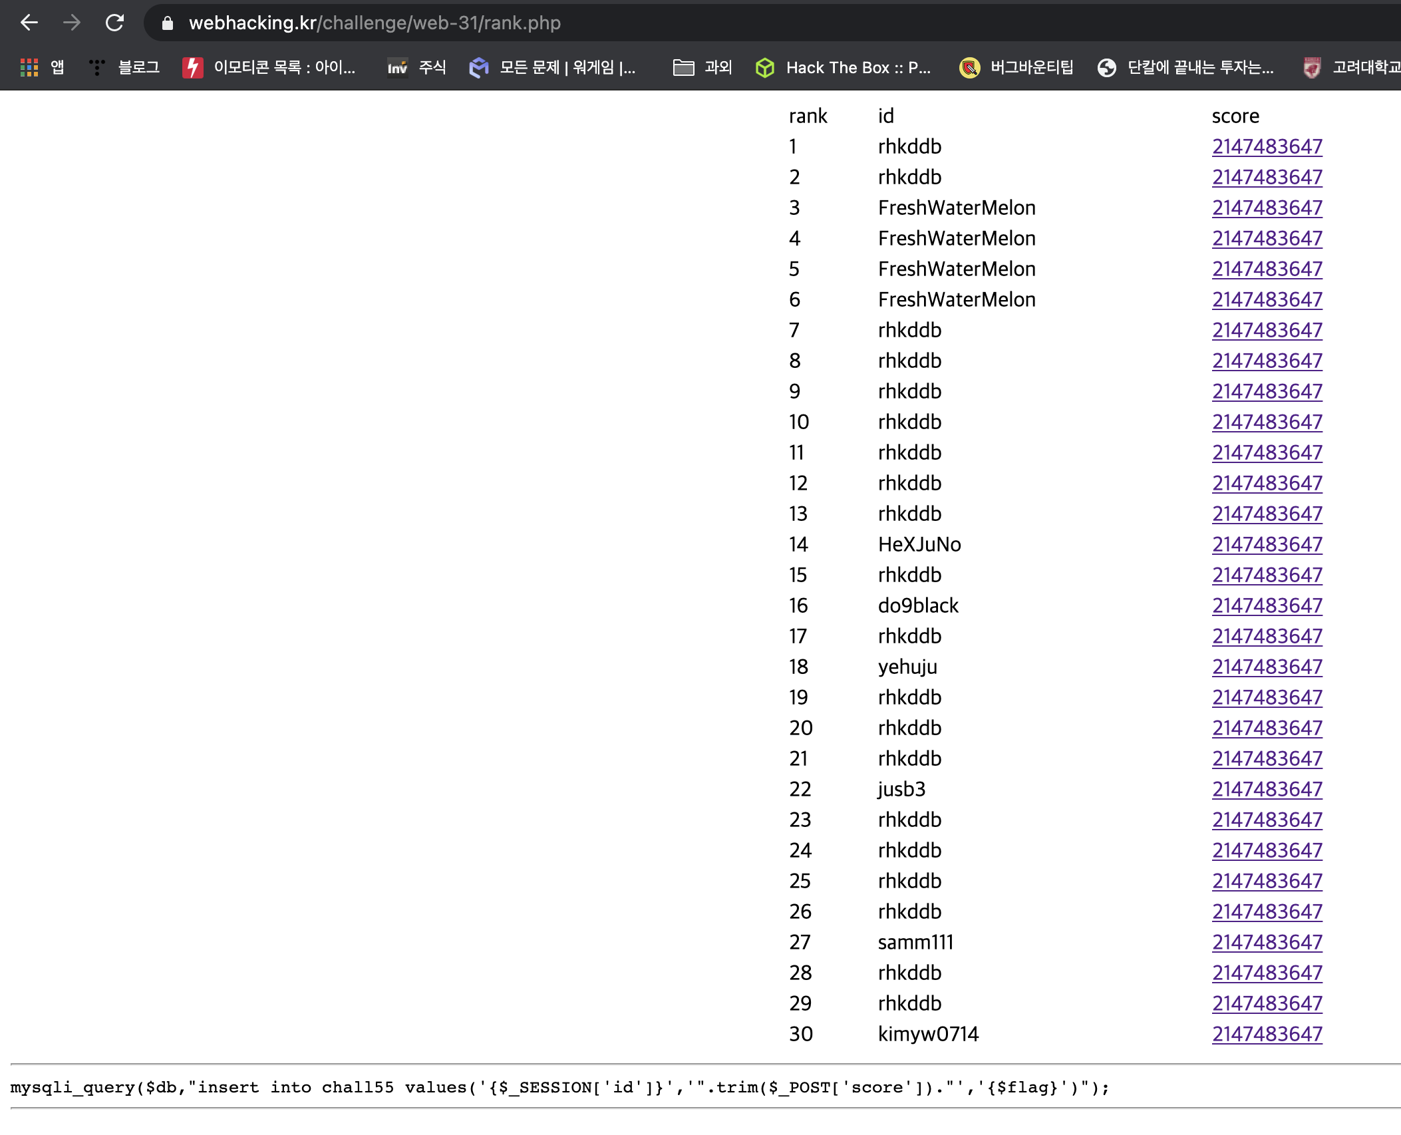
Task: Click do9black's score link at rank 16
Action: pos(1267,605)
